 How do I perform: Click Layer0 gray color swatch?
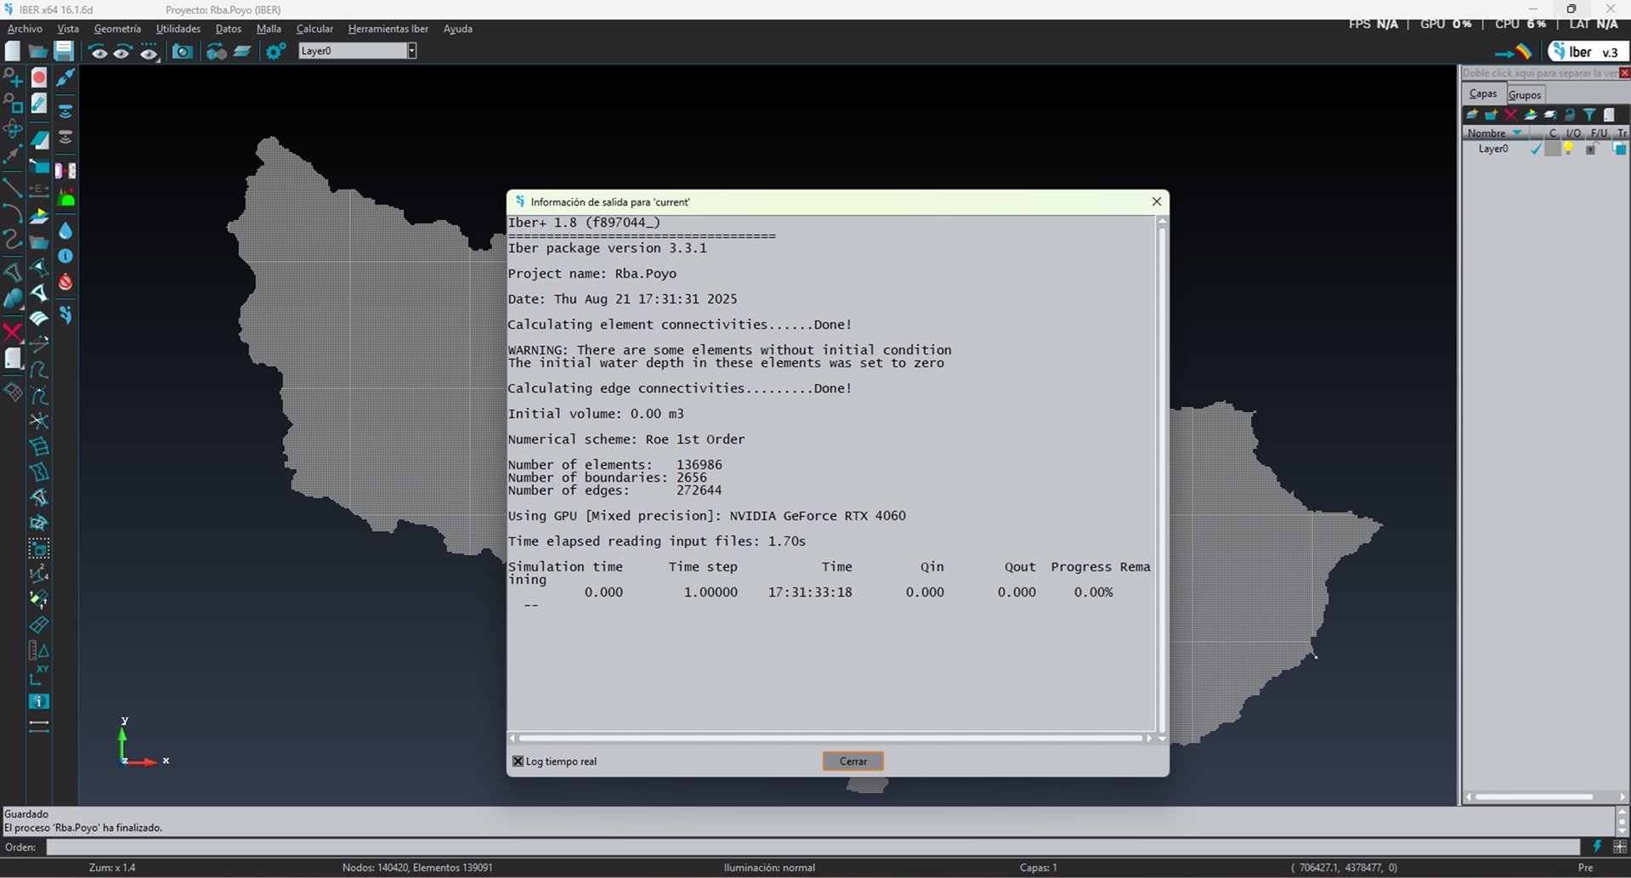click(x=1553, y=149)
